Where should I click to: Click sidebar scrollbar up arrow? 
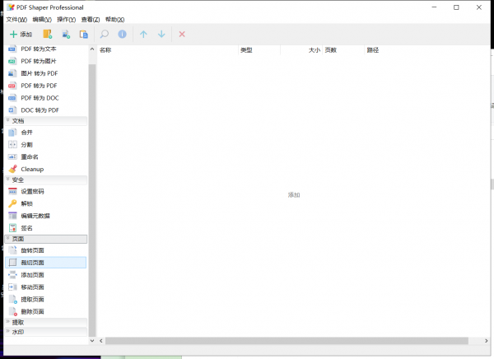[92, 49]
